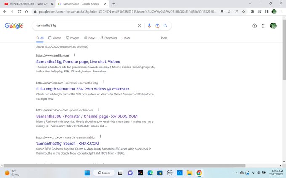Screen dimensions: 286x178
Task: Open the zoom magnifier in address bar
Action: click(x=229, y=12)
